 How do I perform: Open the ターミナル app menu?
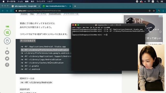point(11,1)
